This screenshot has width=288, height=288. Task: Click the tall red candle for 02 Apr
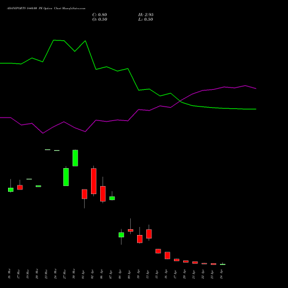94,181
